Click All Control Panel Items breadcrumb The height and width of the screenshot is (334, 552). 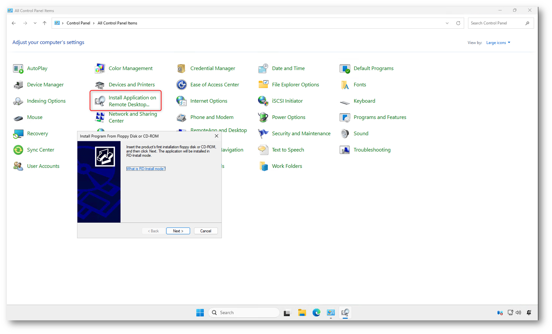click(x=117, y=23)
